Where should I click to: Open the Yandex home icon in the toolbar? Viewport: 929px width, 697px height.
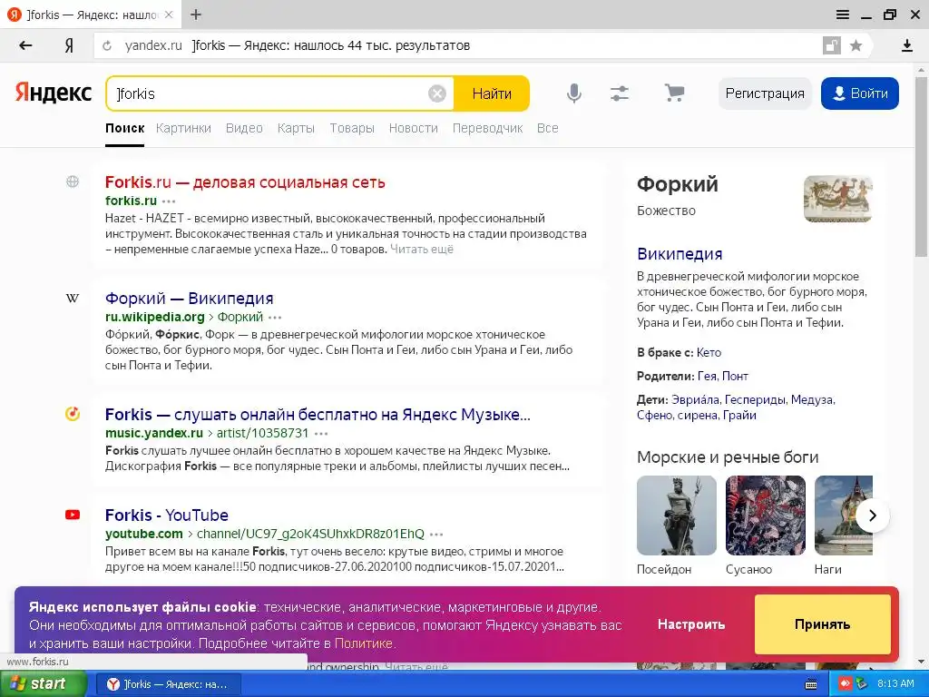[69, 45]
